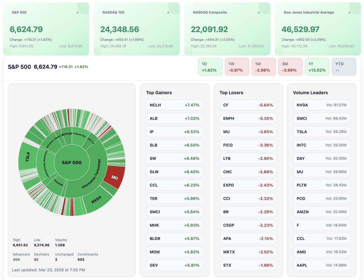Select the 1D timeframe tab
364x280 pixels.
point(210,66)
